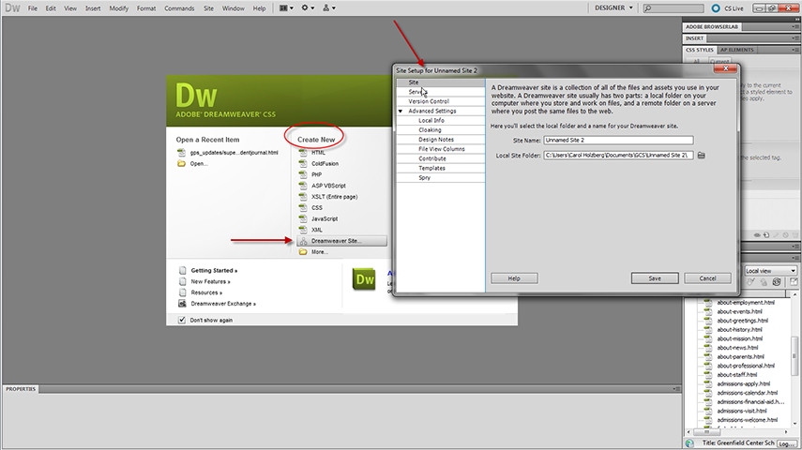Toggle the Don't show again checkbox
The image size is (802, 450).
(x=182, y=320)
